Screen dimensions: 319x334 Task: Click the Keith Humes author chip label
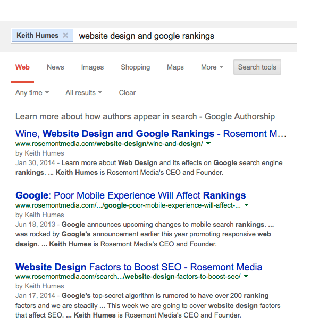click(x=37, y=36)
